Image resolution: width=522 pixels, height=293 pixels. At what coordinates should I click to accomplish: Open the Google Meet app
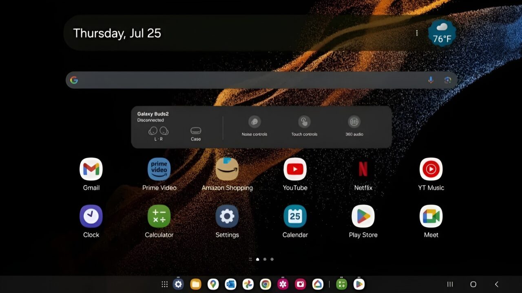coord(431,216)
